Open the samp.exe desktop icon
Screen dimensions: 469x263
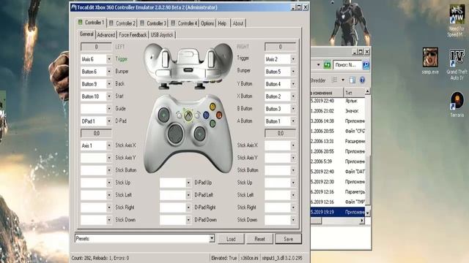pyautogui.click(x=430, y=61)
